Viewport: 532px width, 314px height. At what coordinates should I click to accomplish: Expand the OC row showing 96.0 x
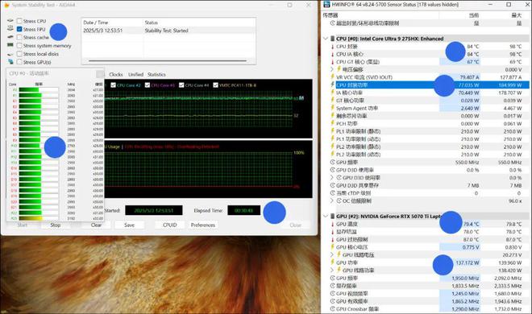click(332, 200)
